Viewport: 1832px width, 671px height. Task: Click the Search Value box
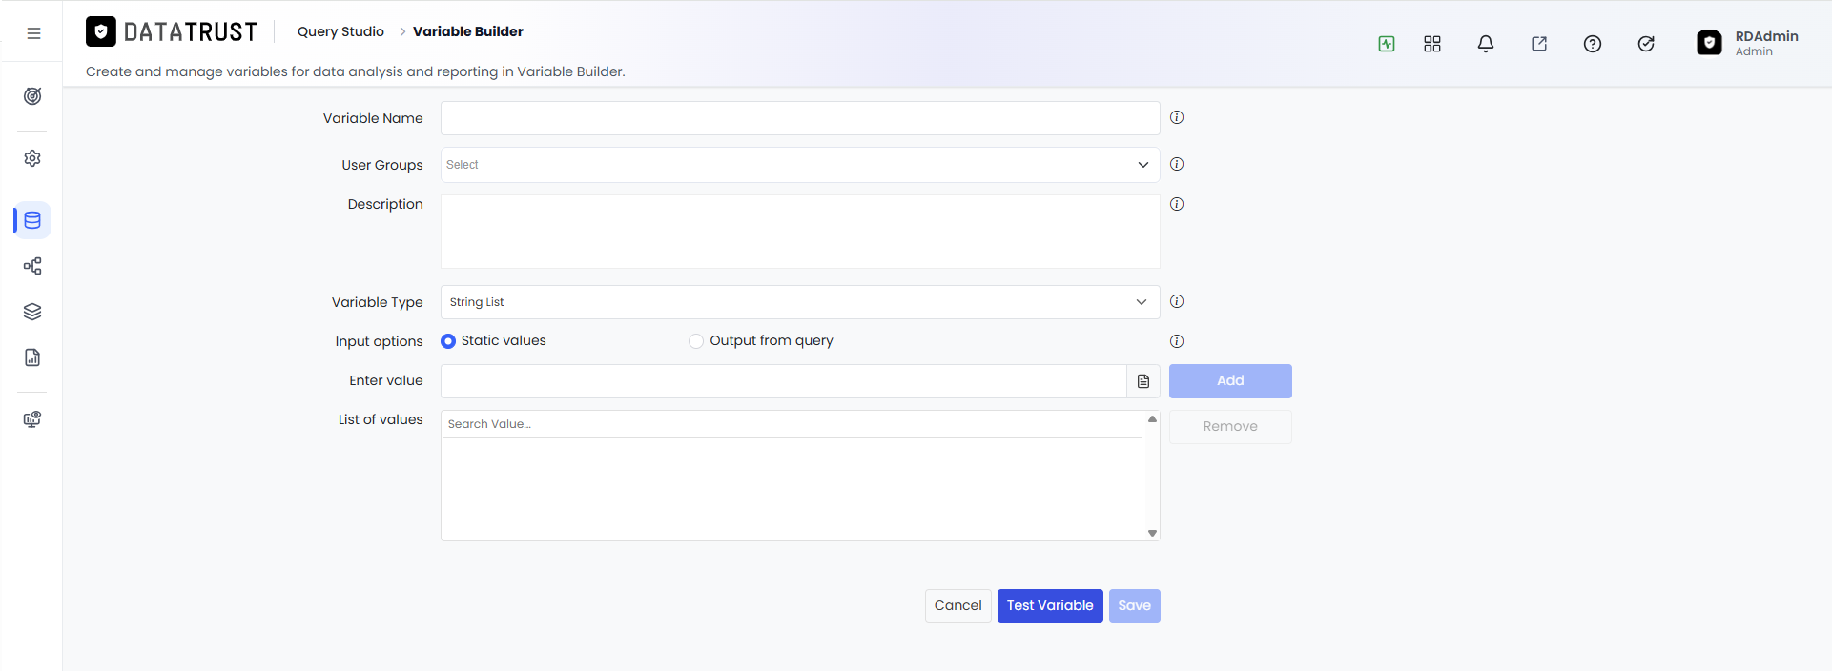[793, 424]
